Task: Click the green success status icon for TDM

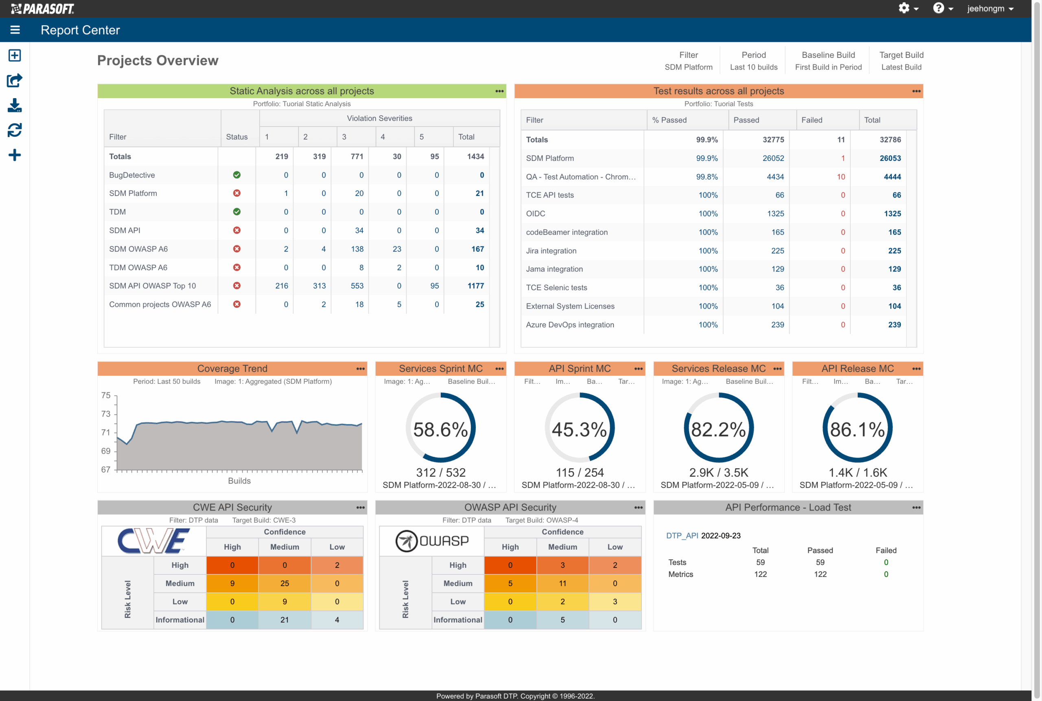Action: click(237, 211)
